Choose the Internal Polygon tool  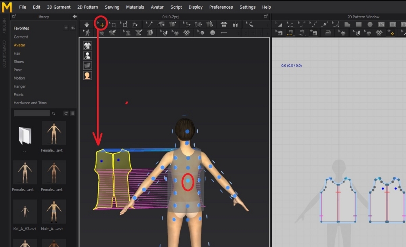(x=381, y=25)
